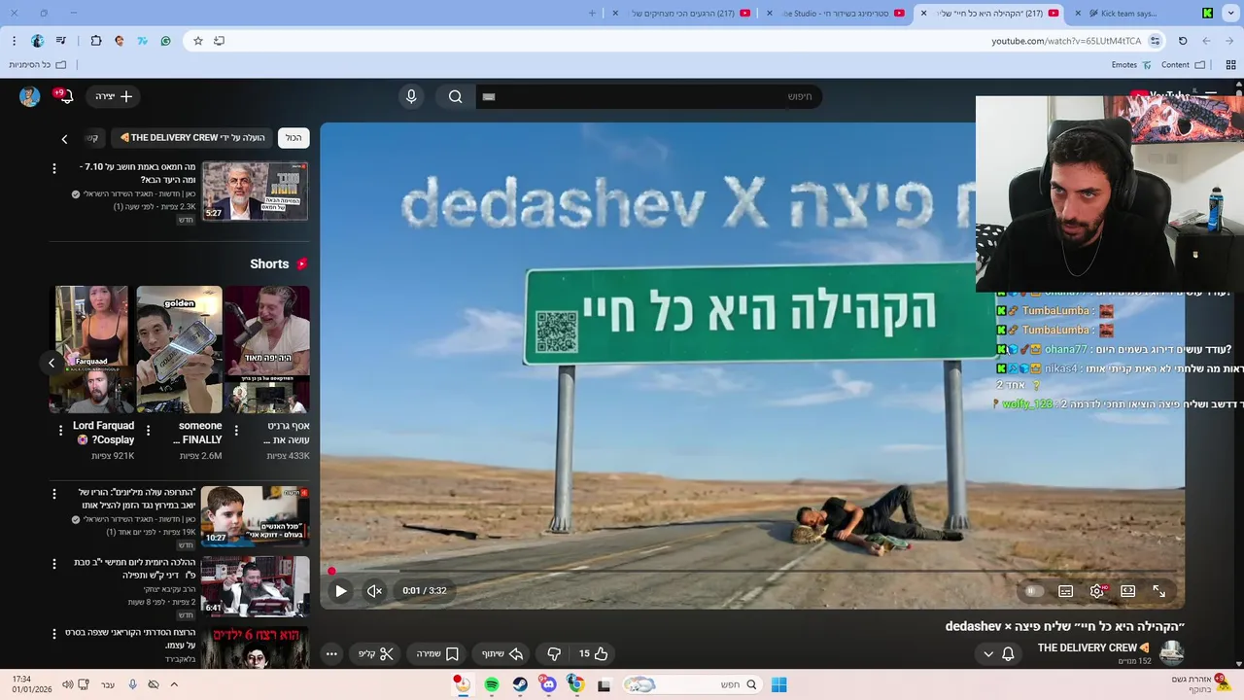Screen dimensions: 1244x700
Task: Open options for the 10:27 duration video
Action: (54, 493)
